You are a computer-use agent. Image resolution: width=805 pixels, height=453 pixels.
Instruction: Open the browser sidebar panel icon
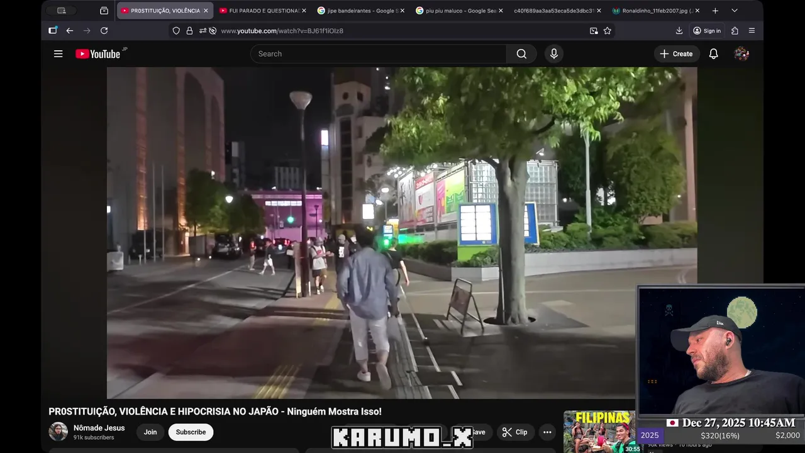pyautogui.click(x=53, y=31)
